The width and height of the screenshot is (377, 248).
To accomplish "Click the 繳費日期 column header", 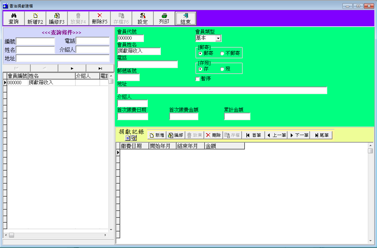I will [x=134, y=146].
